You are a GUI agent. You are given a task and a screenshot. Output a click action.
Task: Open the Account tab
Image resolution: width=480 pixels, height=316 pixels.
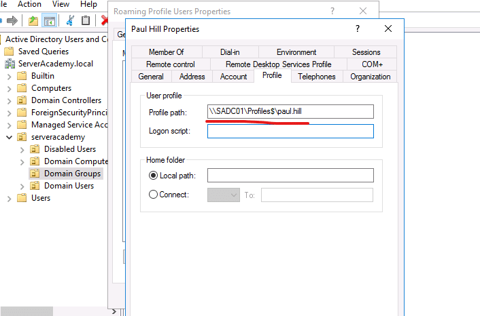click(x=233, y=77)
